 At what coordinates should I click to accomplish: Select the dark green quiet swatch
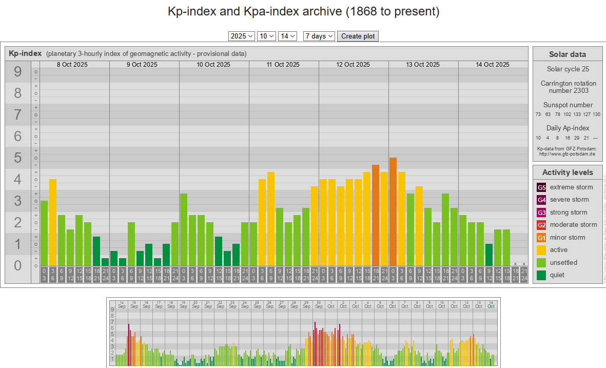click(x=541, y=275)
